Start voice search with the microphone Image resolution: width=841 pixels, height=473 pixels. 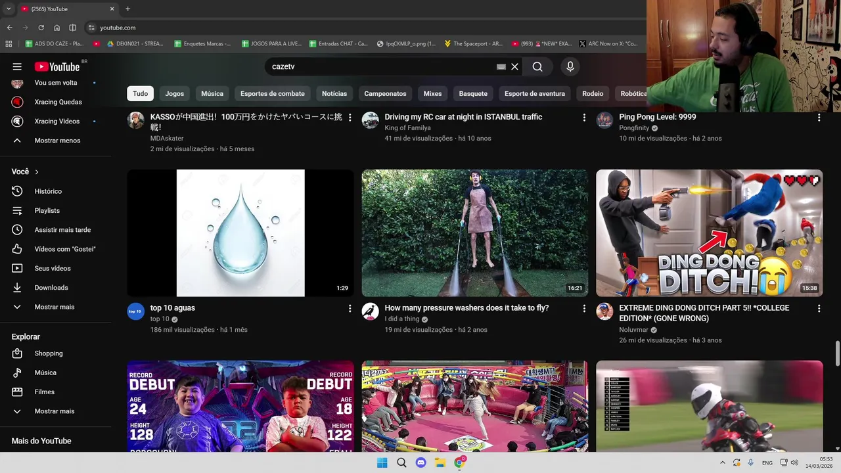tap(570, 66)
